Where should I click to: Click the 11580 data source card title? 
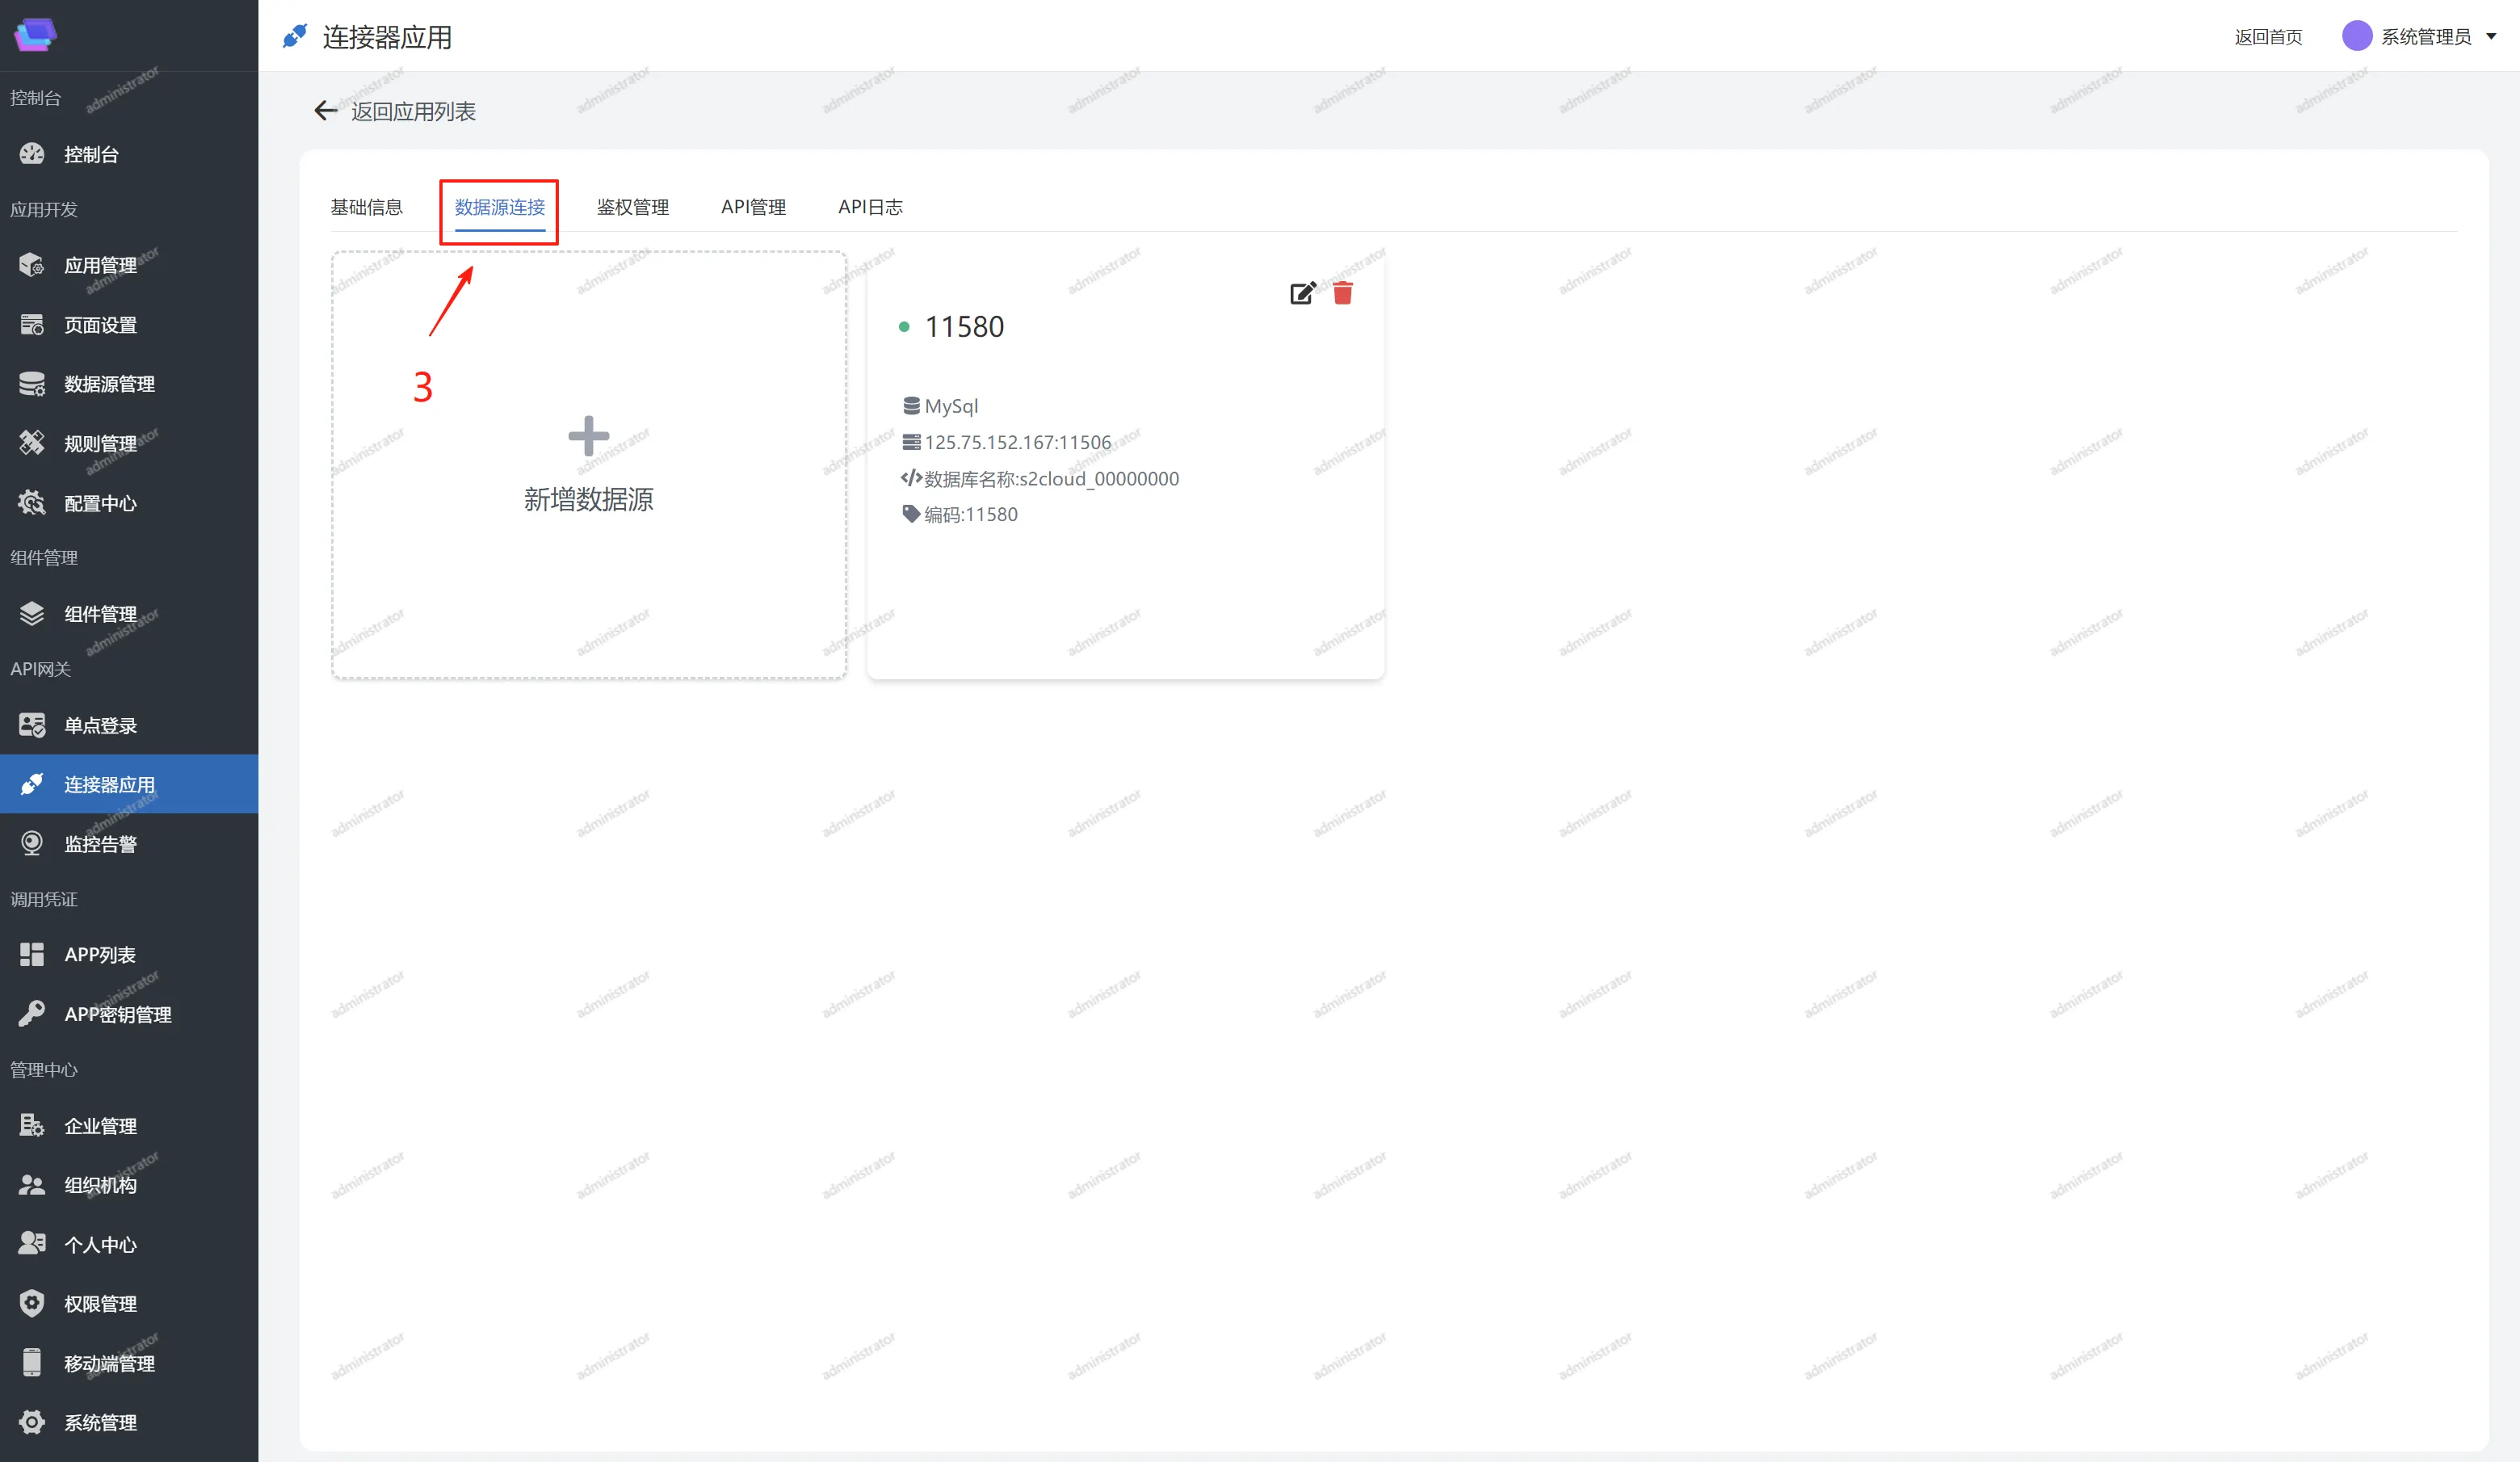[x=963, y=327]
